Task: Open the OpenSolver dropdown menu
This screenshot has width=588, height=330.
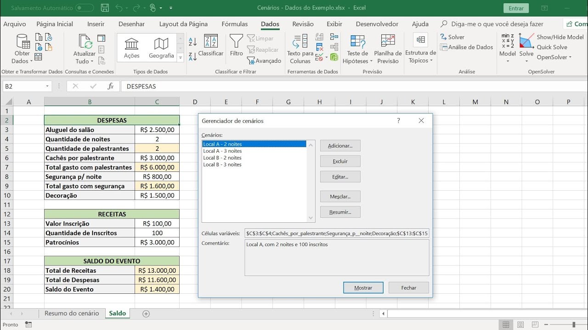Action: 554,57
